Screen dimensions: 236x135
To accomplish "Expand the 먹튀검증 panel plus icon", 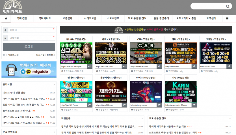I will coord(142,119).
